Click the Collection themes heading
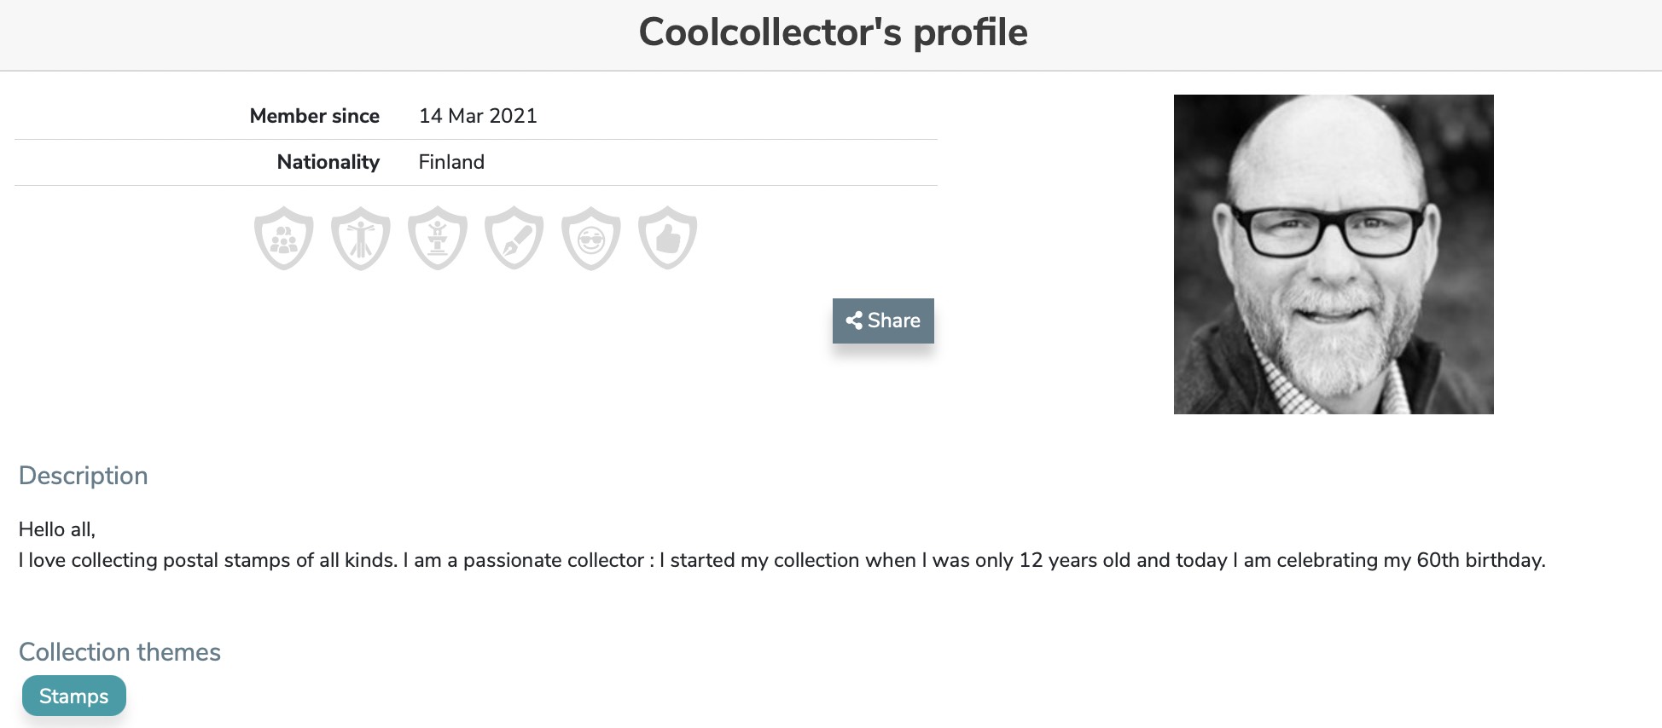Viewport: 1662px width, 728px height. point(119,652)
